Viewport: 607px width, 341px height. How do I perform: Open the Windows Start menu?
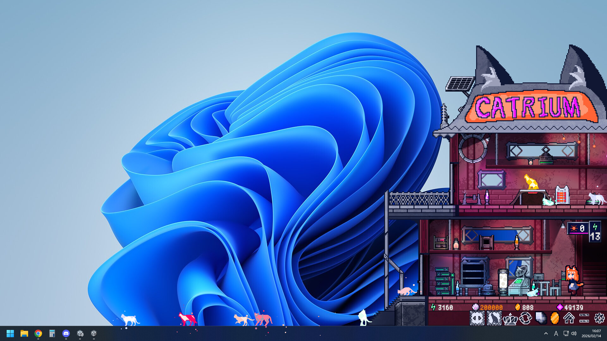10,334
